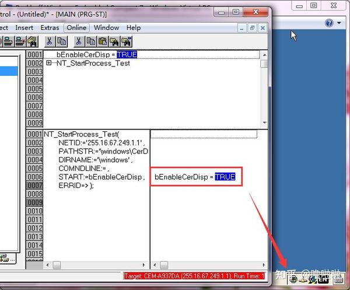The width and height of the screenshot is (350, 290).
Task: Click the Find binoculars toolbar icon
Action: click(114, 41)
